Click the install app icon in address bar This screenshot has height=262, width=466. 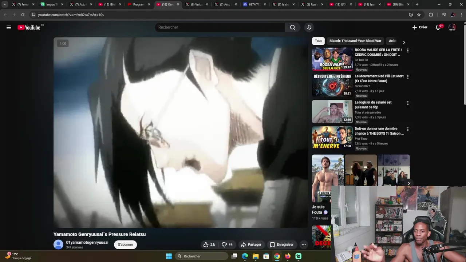tap(411, 15)
